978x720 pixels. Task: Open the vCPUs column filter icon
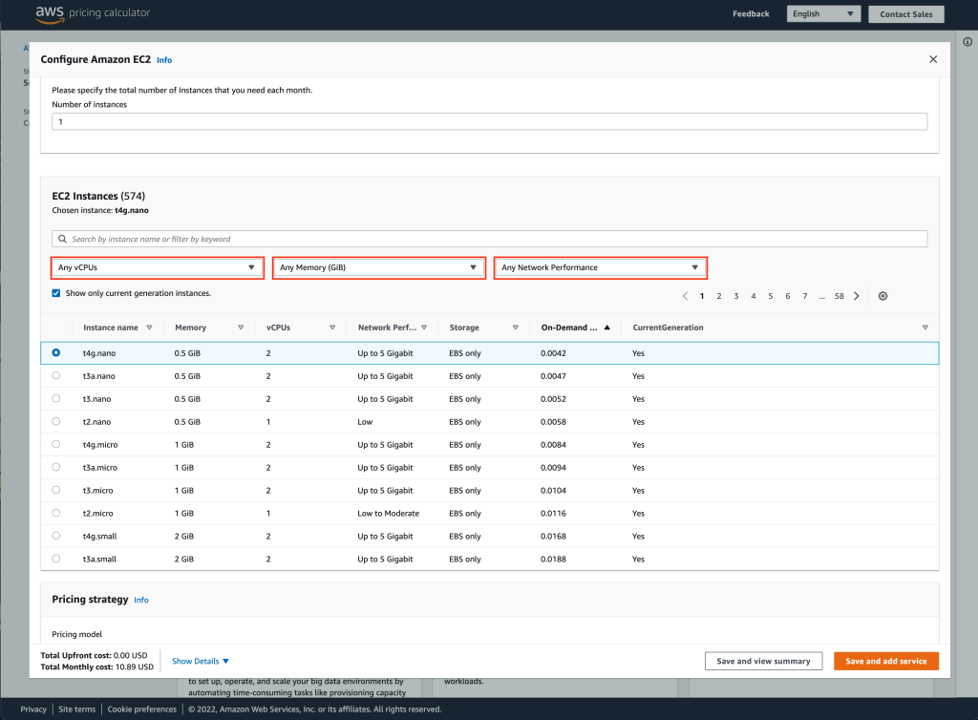coord(332,328)
